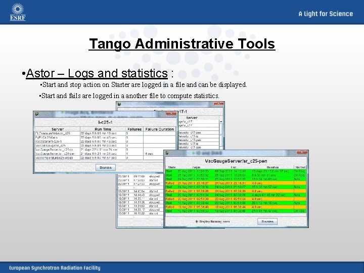Screen dimensions: 364x273
Task: Click the ESRF logo in the header
Action: coord(18,12)
